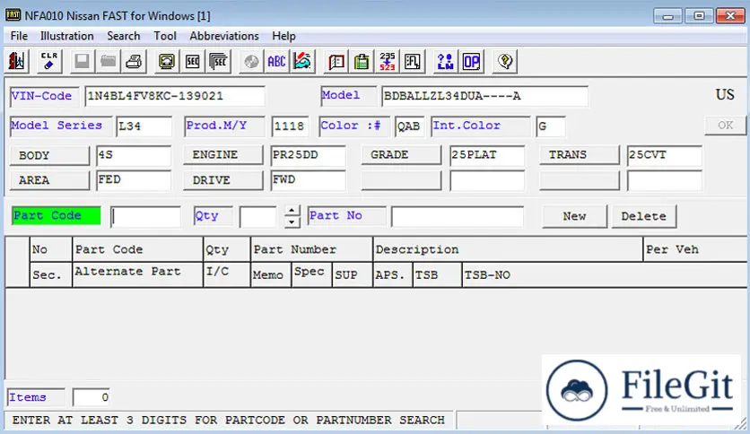Click the Part Number column header

coord(311,249)
